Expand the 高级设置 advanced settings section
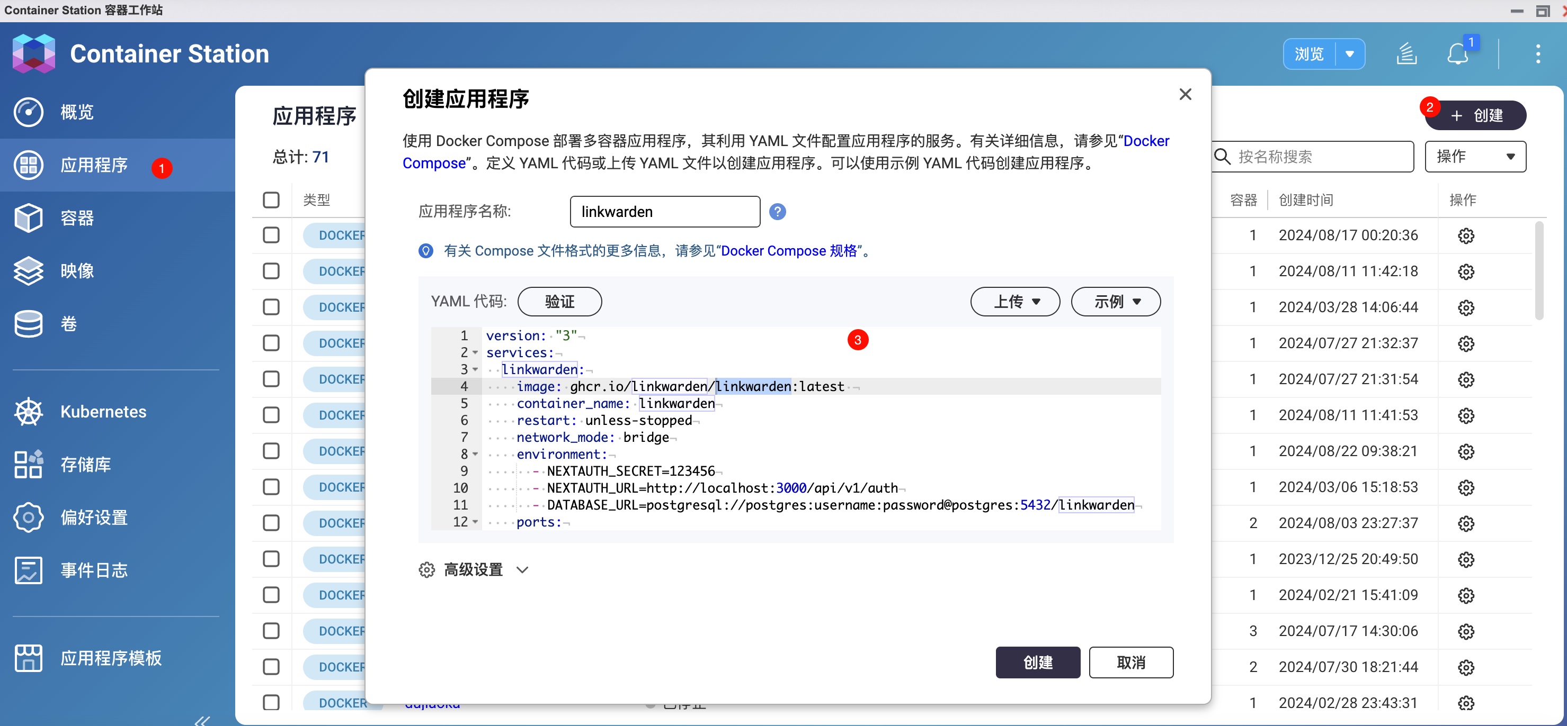The width and height of the screenshot is (1567, 726). tap(473, 569)
